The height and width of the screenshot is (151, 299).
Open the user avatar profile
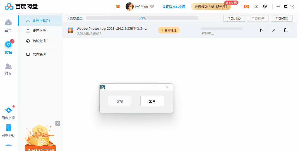[130, 6]
